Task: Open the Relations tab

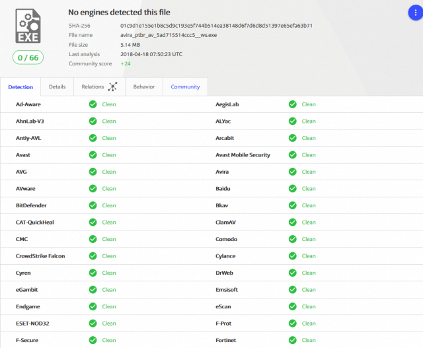Action: click(x=99, y=87)
